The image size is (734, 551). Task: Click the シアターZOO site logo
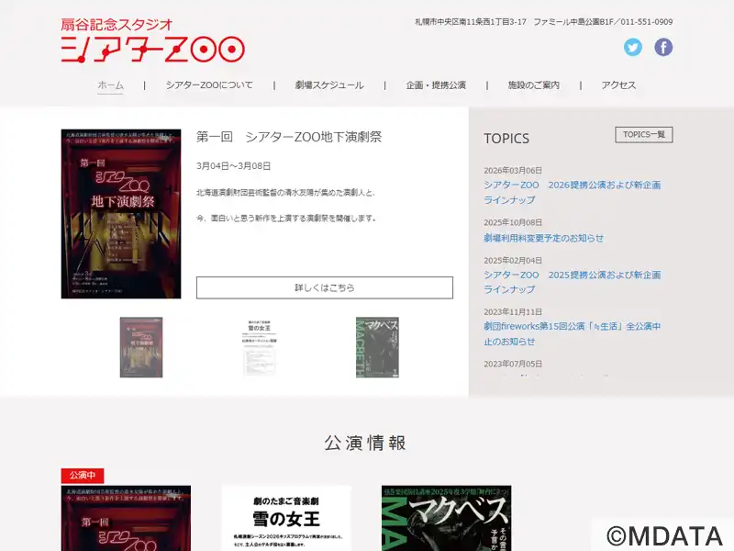[x=152, y=40]
